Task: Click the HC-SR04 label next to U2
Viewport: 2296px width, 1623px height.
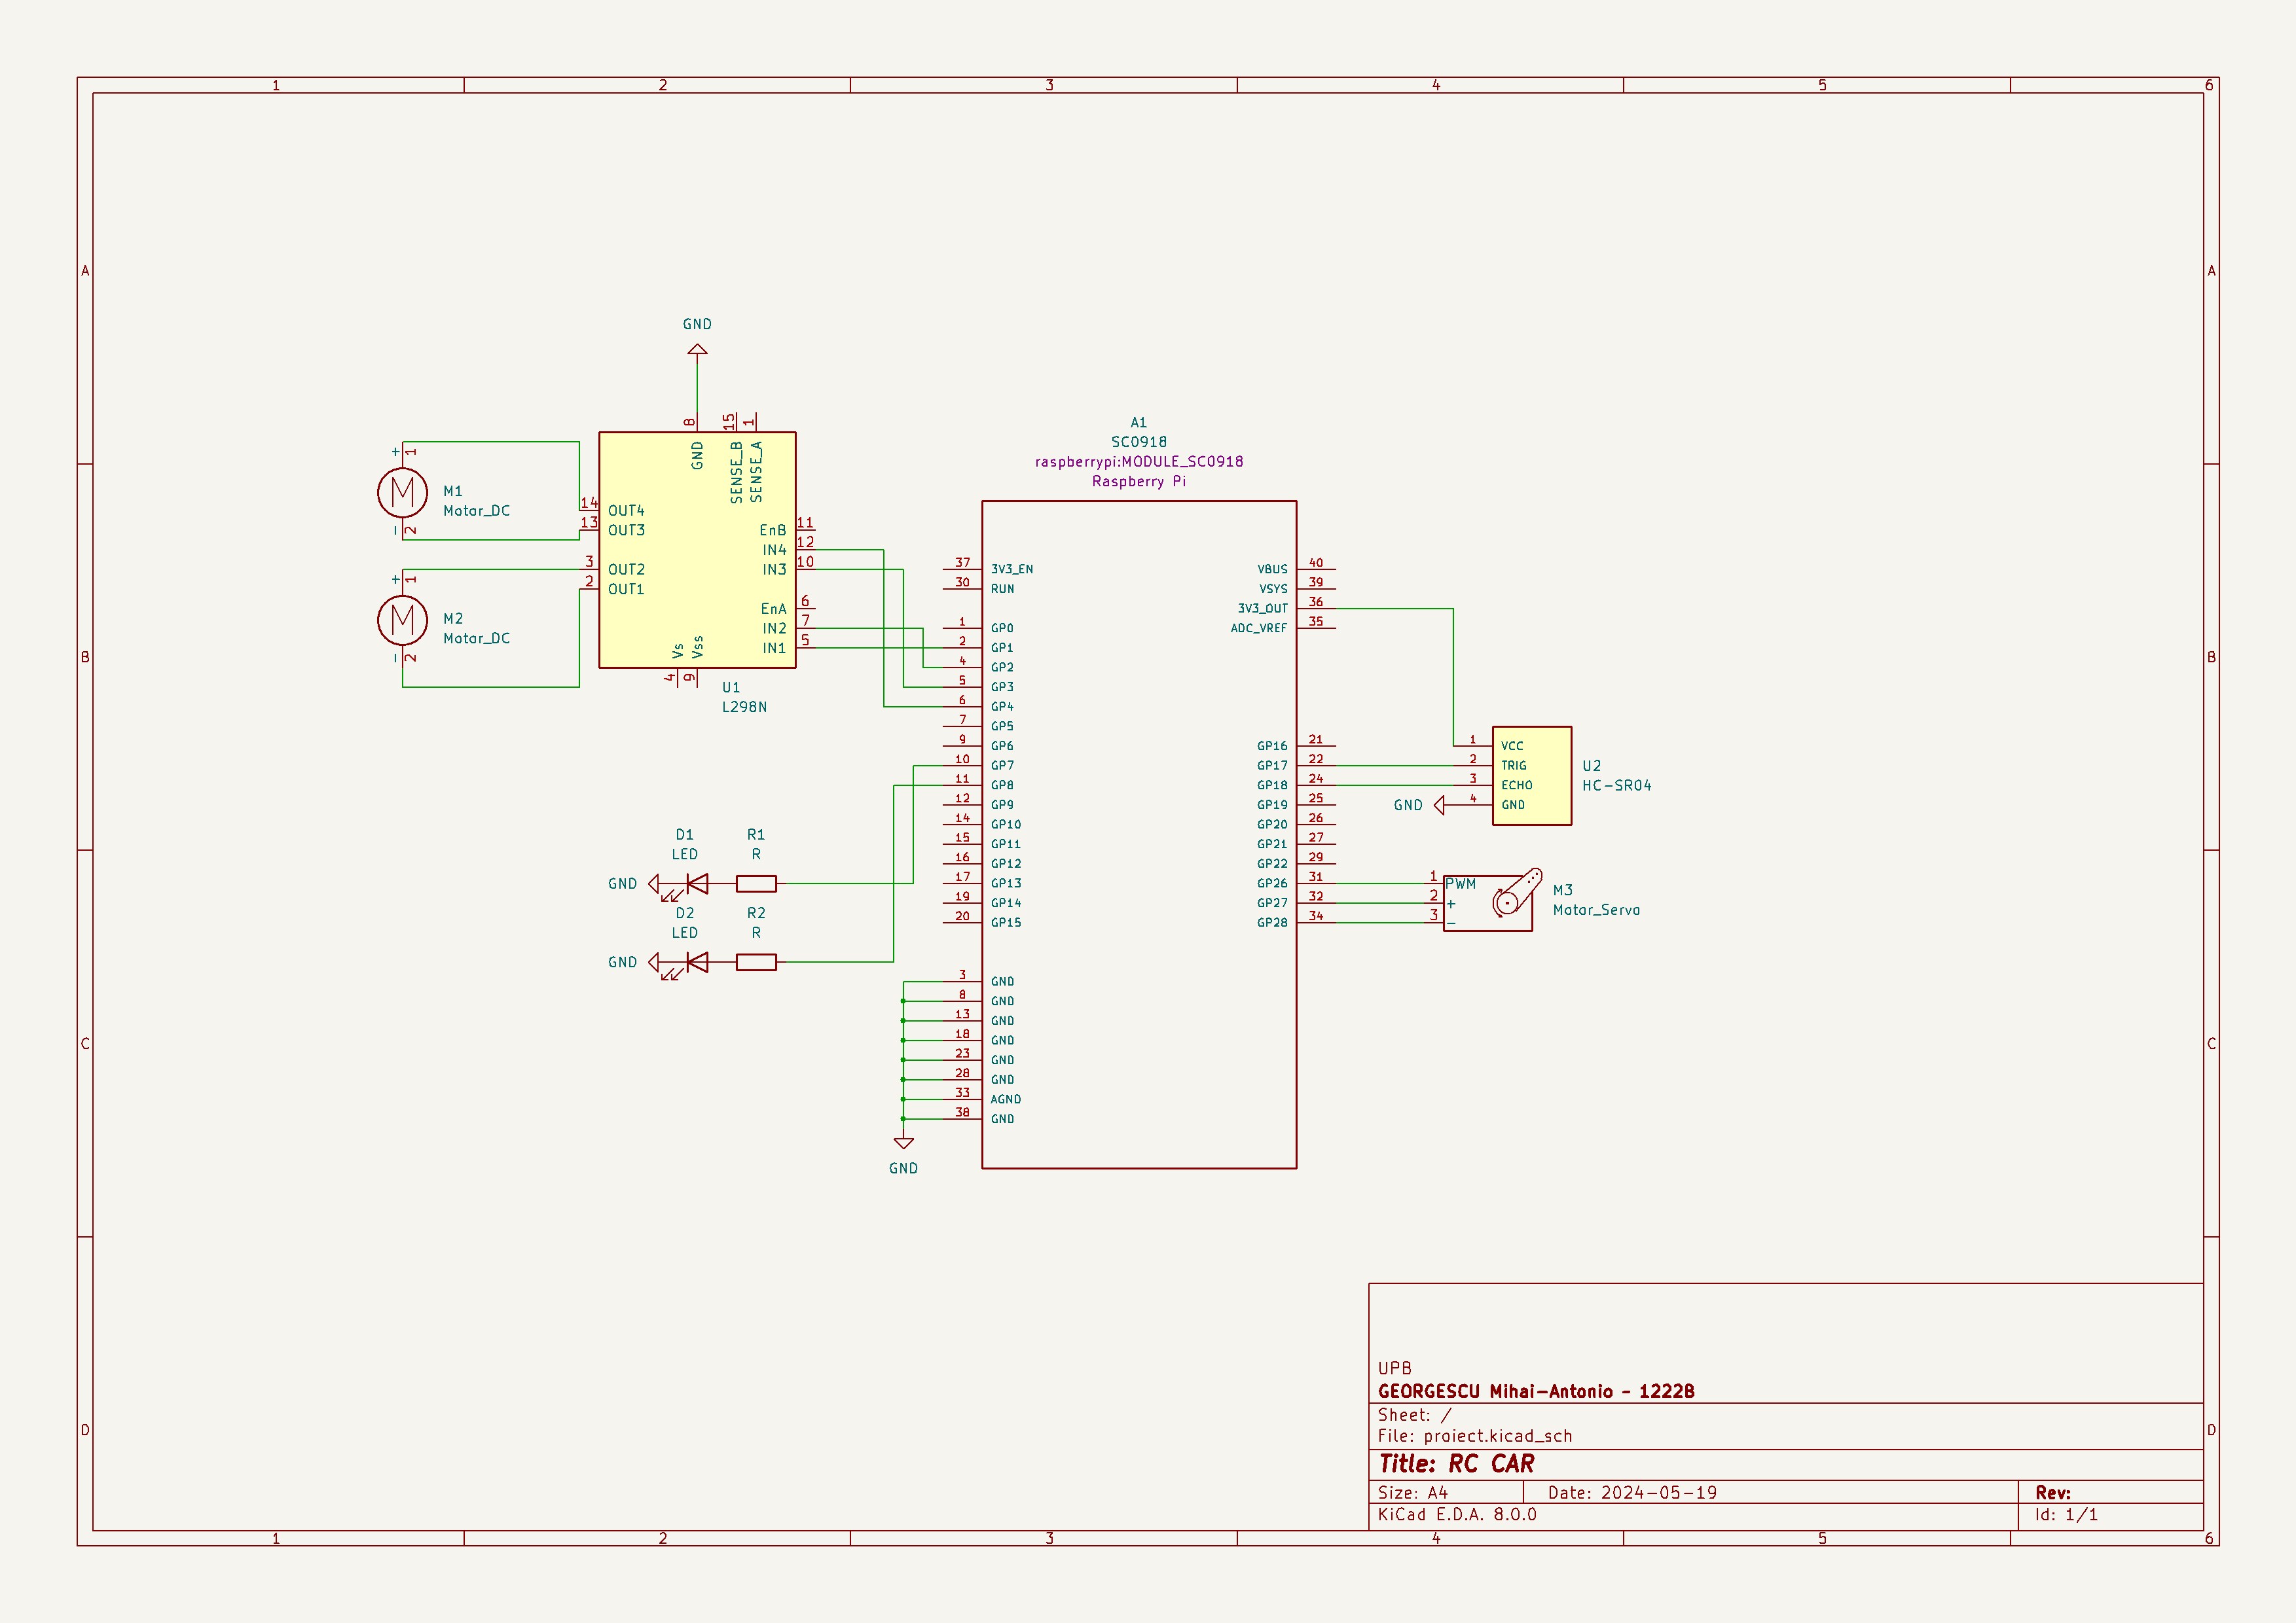Action: [x=1616, y=785]
